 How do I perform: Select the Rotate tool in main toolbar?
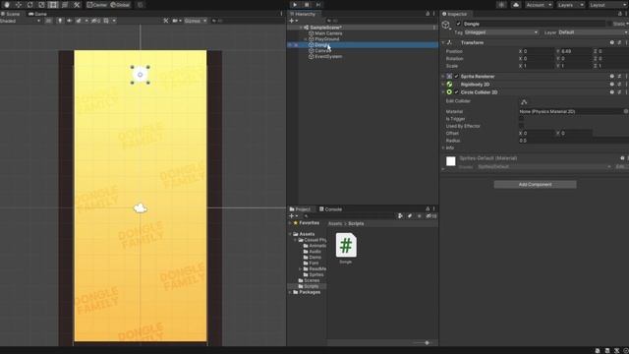(29, 5)
